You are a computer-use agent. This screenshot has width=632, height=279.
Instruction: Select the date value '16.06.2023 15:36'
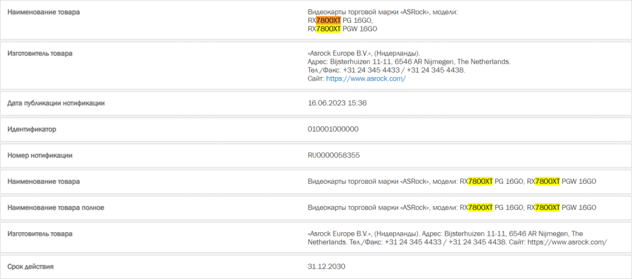click(337, 103)
